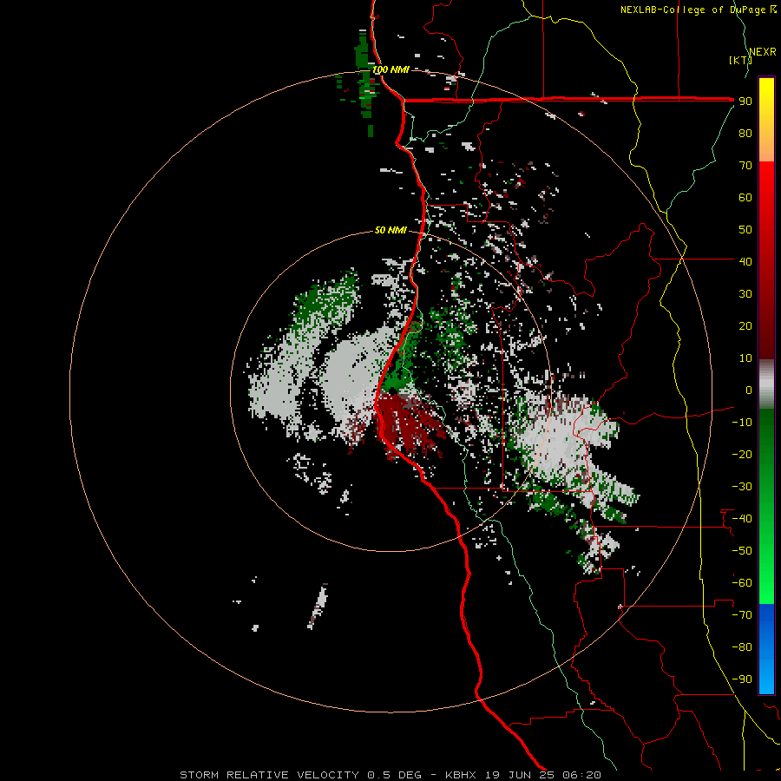Click the -60 value on the velocity scale
The image size is (781, 781).
click(x=742, y=583)
